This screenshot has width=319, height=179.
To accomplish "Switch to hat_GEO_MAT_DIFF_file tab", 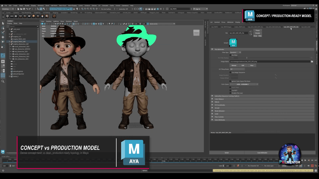I will click(x=255, y=27).
